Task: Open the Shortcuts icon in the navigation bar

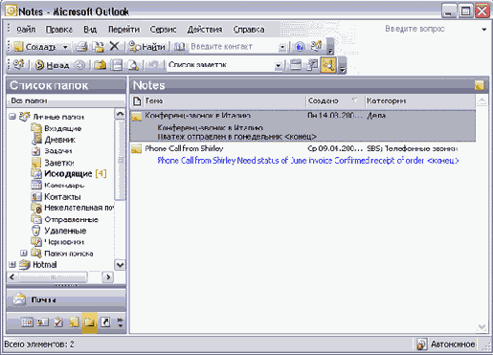Action: pos(105,322)
